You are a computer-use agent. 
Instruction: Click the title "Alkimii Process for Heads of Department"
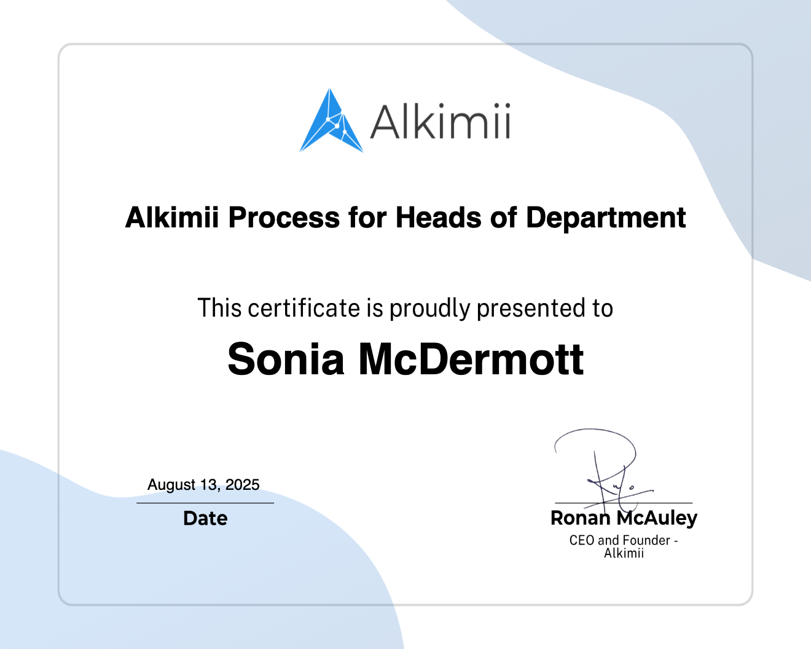click(405, 218)
